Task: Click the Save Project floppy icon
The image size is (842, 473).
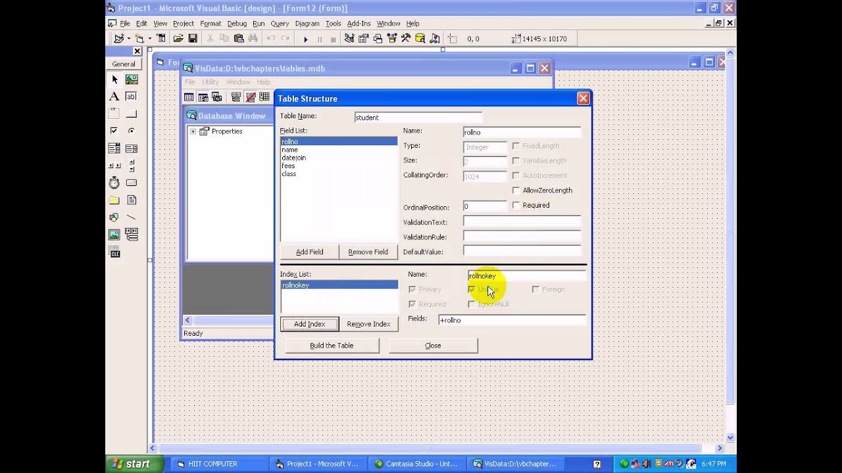Action: click(x=193, y=39)
